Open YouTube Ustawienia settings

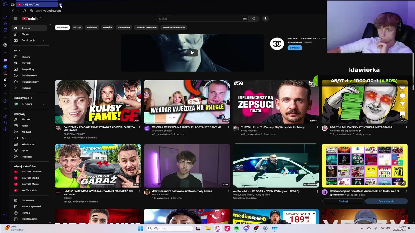(29, 201)
